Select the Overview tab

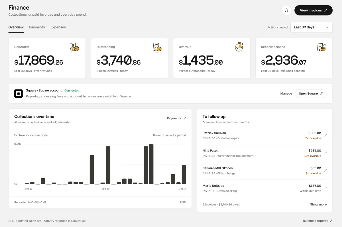[16, 27]
